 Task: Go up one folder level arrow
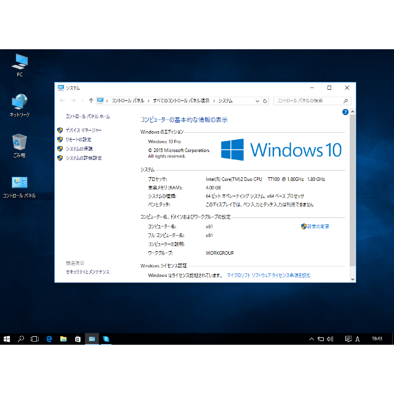(91, 100)
